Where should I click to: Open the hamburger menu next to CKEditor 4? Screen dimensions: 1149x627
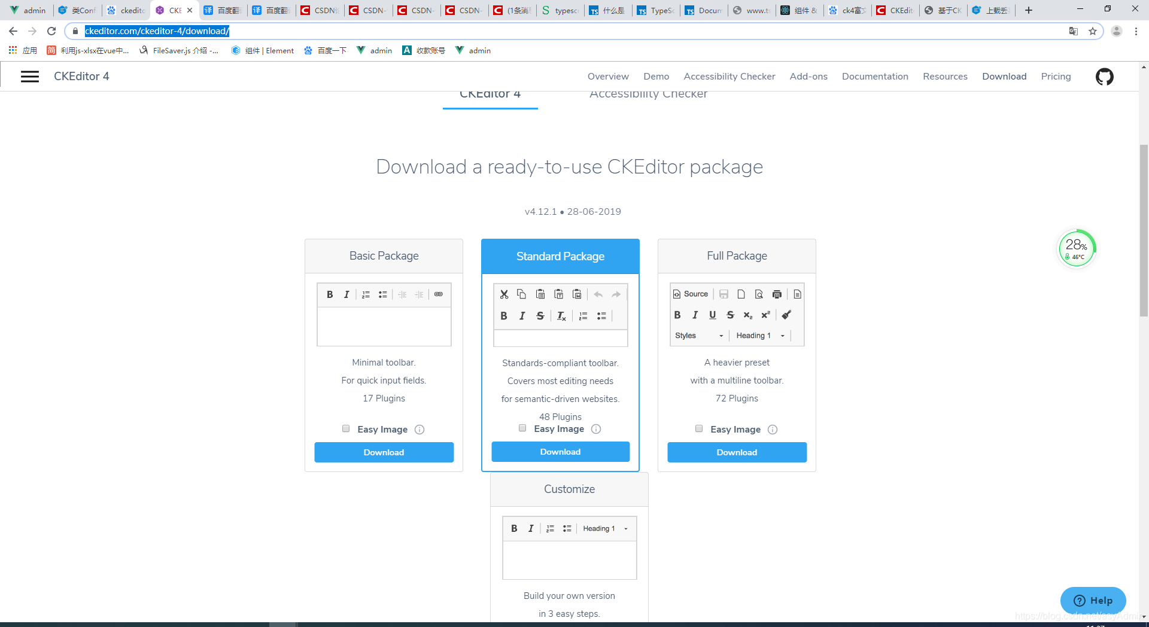(x=30, y=77)
